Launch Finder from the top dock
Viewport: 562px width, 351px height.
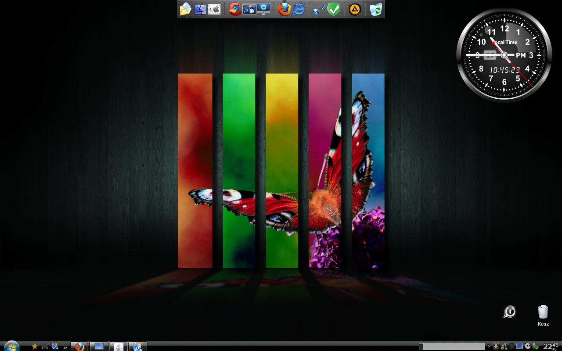(x=200, y=9)
